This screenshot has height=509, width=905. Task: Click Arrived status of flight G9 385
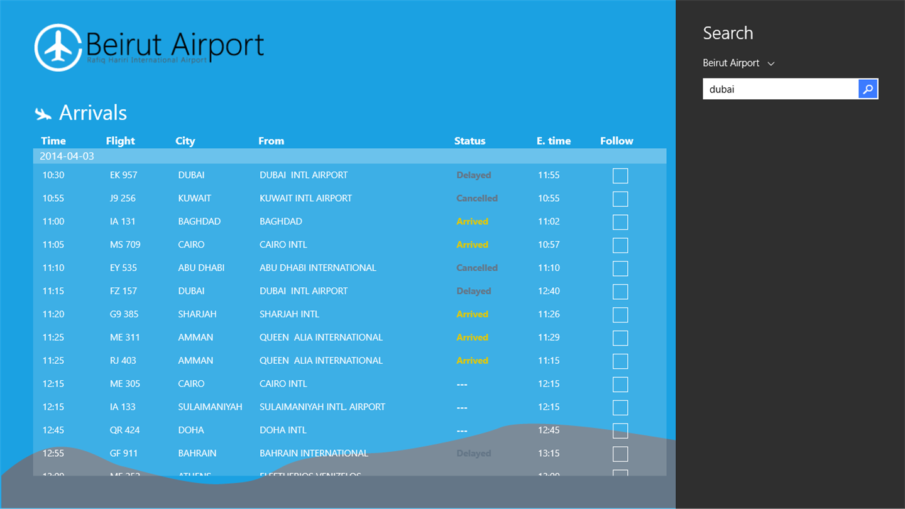click(x=473, y=314)
